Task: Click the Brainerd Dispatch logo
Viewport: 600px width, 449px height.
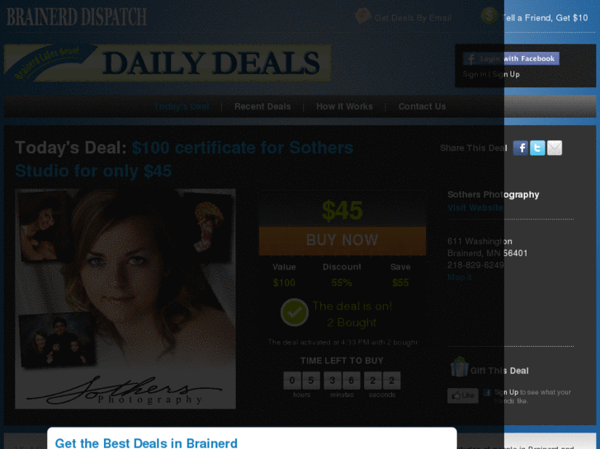Action: click(77, 16)
